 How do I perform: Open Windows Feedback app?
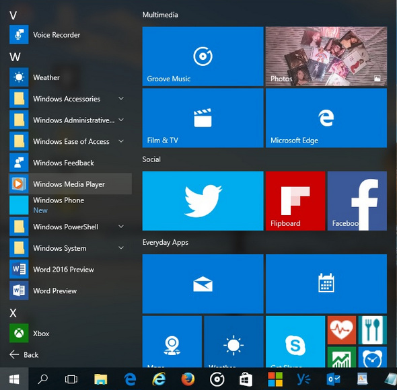click(x=71, y=163)
